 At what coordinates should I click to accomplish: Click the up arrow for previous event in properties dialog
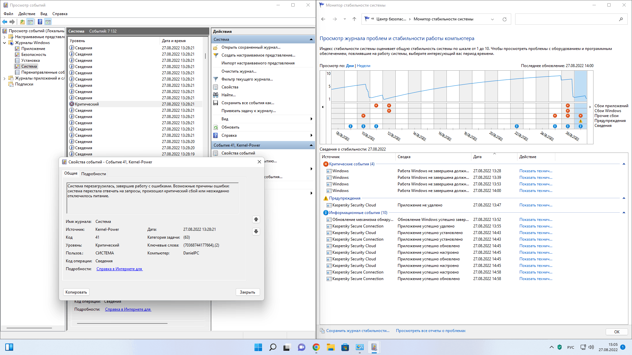pos(256,219)
